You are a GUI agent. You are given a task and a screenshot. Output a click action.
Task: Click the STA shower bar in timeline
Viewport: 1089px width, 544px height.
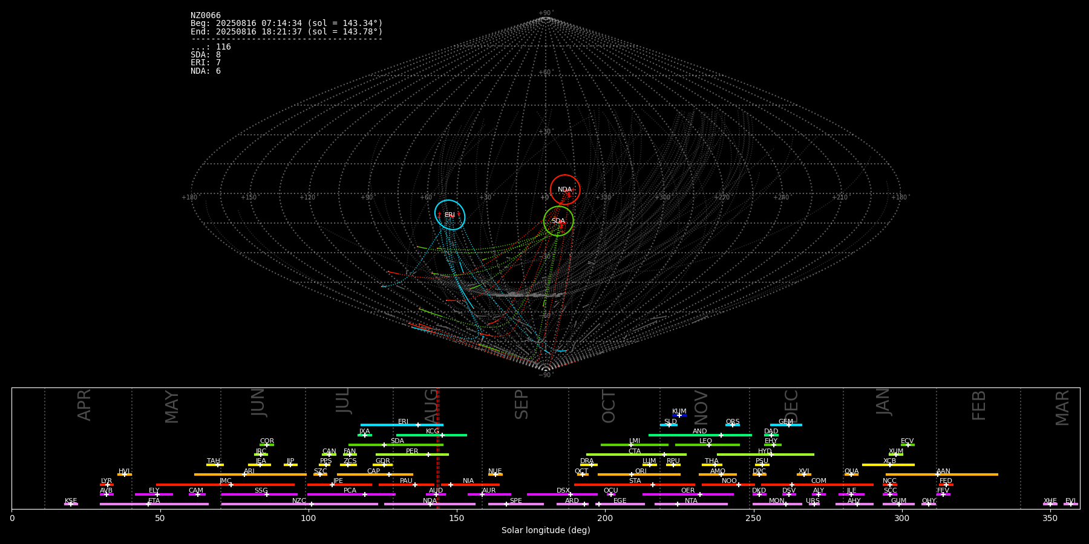click(x=635, y=485)
